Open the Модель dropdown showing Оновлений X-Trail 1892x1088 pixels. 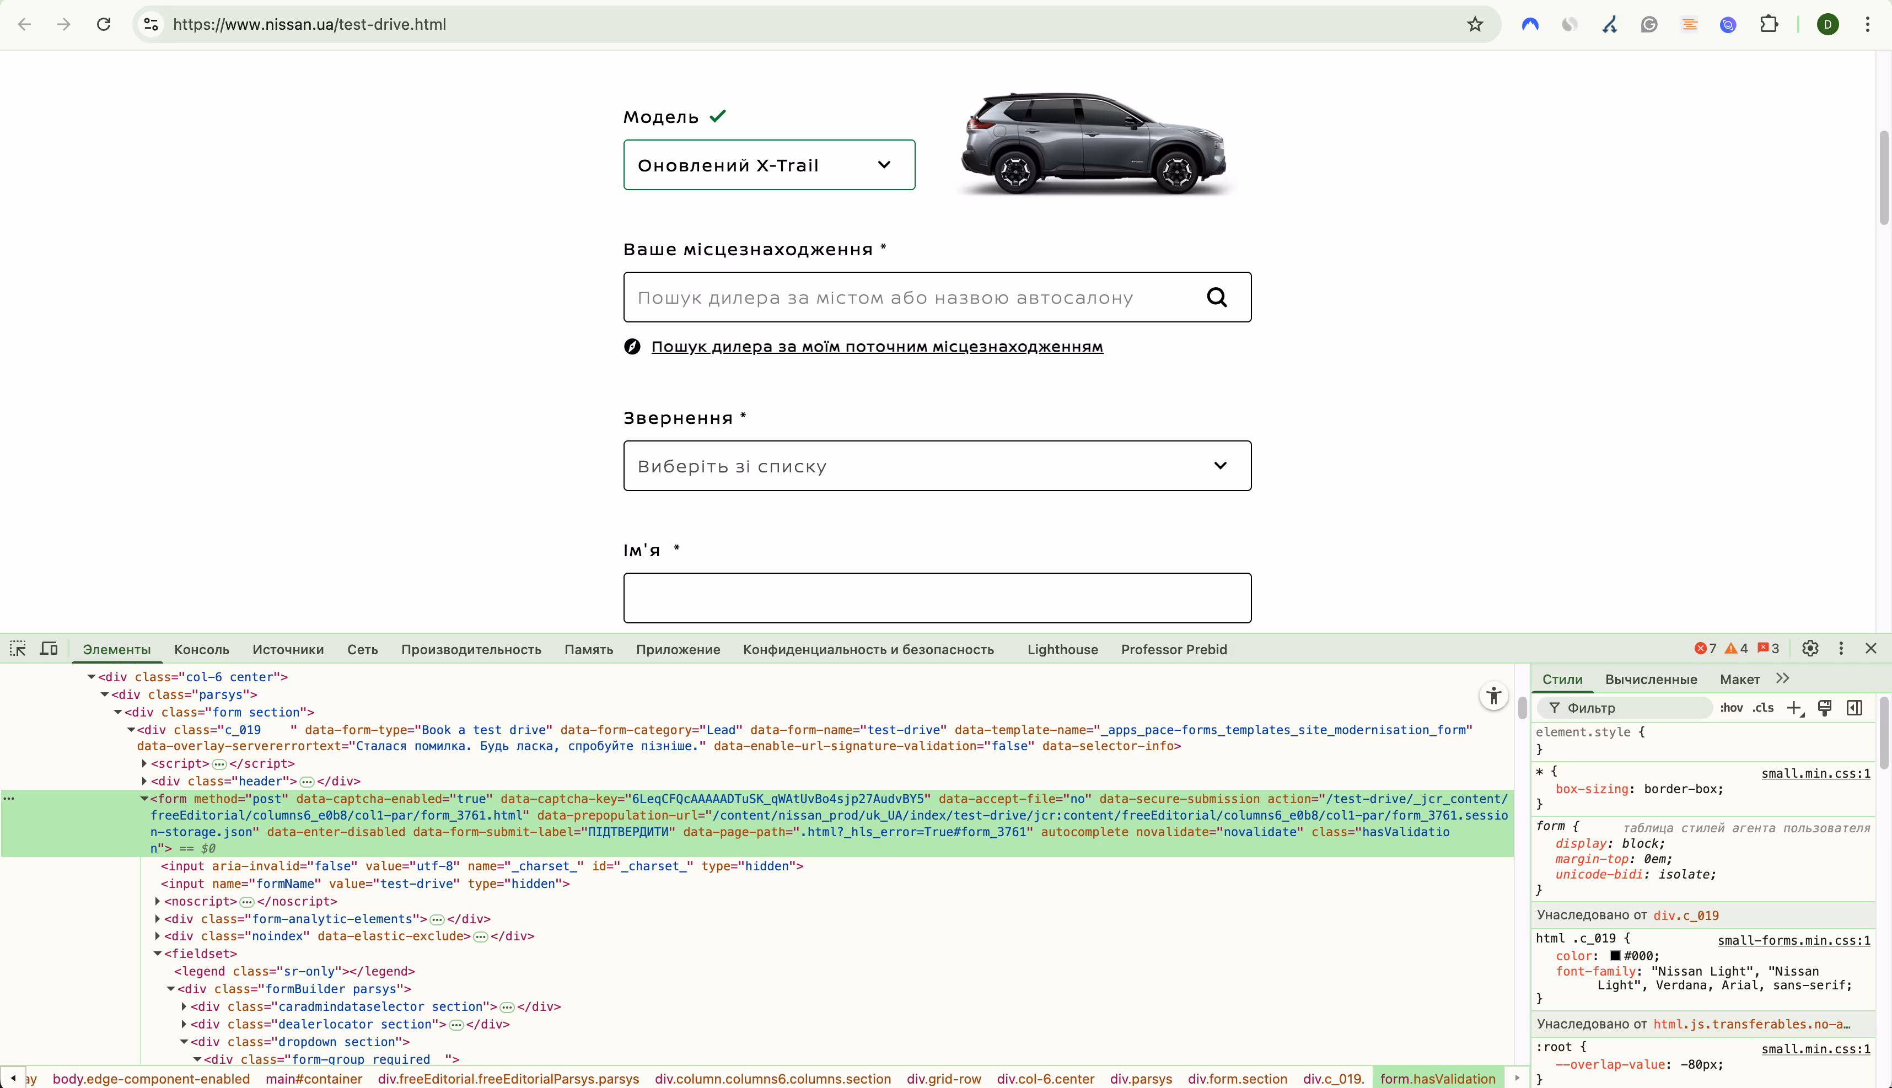pyautogui.click(x=769, y=165)
